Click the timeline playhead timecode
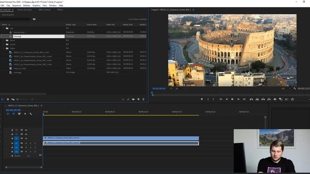Viewport: 310px width, 174px height. coord(13,110)
